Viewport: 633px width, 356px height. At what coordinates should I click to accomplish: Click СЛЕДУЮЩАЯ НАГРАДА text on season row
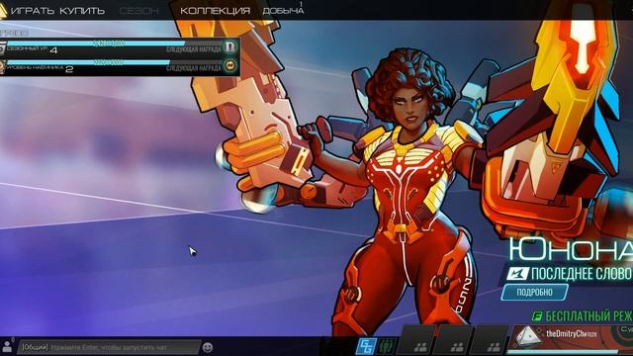pyautogui.click(x=194, y=49)
